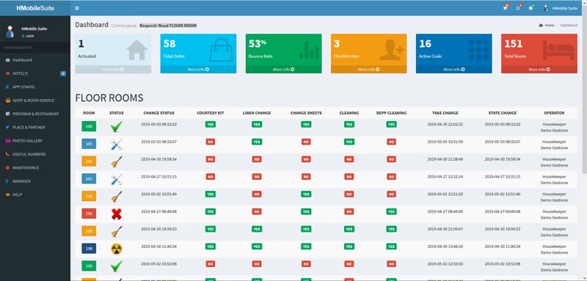587x281 pixels.
Task: Open USEFUL NUMBERS in the sidebar
Action: 34,154
